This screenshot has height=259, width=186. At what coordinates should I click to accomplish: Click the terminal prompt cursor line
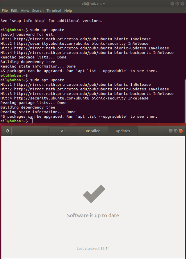31,121
